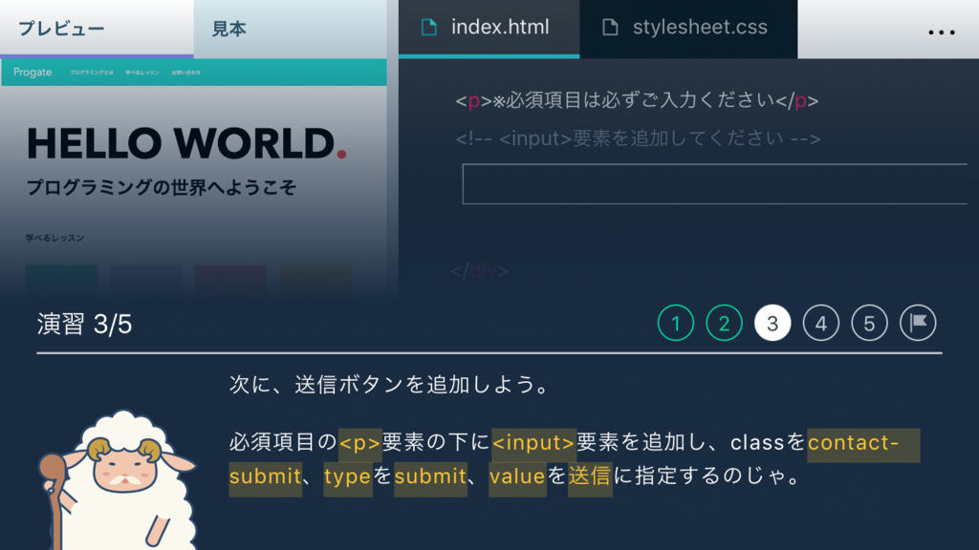
Task: Click the empty code input line
Action: pos(715,184)
